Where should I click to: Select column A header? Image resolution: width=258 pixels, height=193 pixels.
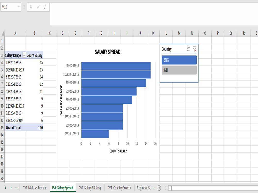pyautogui.click(x=15, y=33)
